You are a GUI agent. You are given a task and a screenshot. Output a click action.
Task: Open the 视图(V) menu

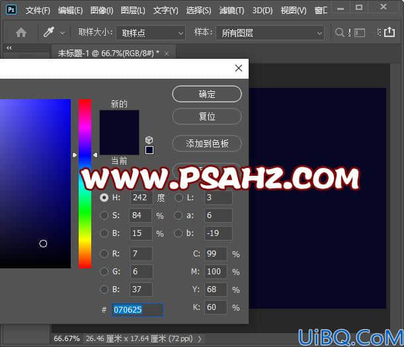[x=294, y=11]
